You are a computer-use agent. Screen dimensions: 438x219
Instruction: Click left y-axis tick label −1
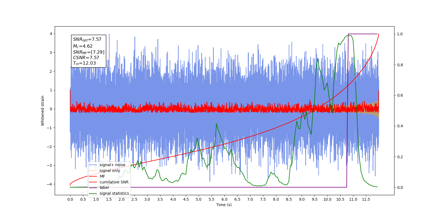[x=50, y=128]
